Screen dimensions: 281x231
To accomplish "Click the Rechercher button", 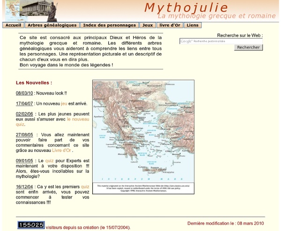I will coord(248,47).
